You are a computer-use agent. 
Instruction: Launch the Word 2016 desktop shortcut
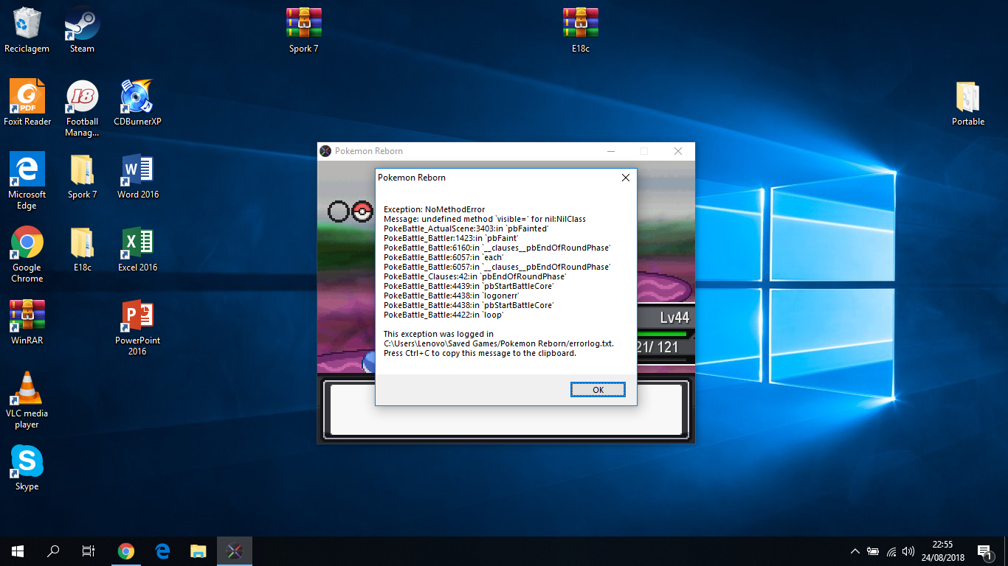click(137, 170)
